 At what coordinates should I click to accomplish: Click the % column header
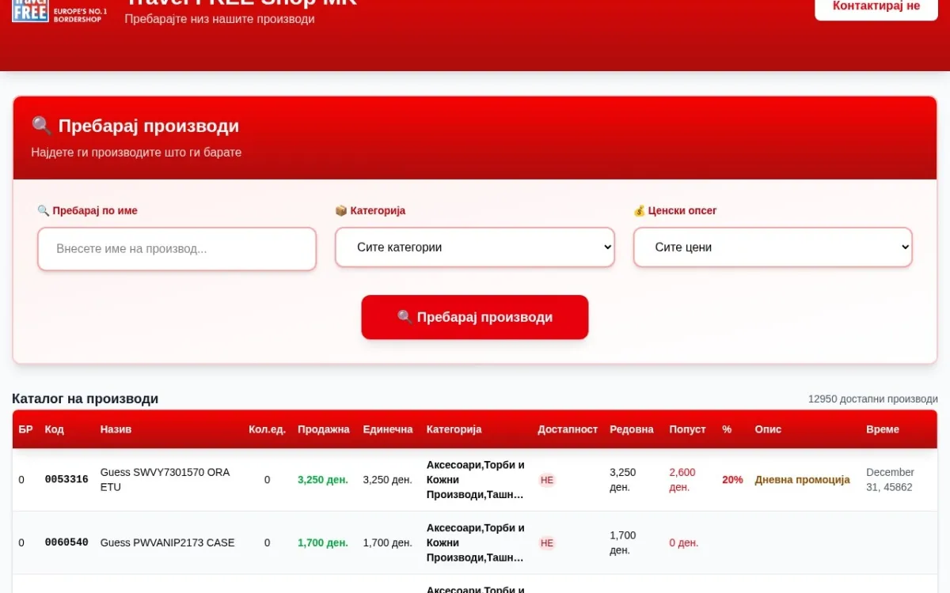tap(727, 429)
